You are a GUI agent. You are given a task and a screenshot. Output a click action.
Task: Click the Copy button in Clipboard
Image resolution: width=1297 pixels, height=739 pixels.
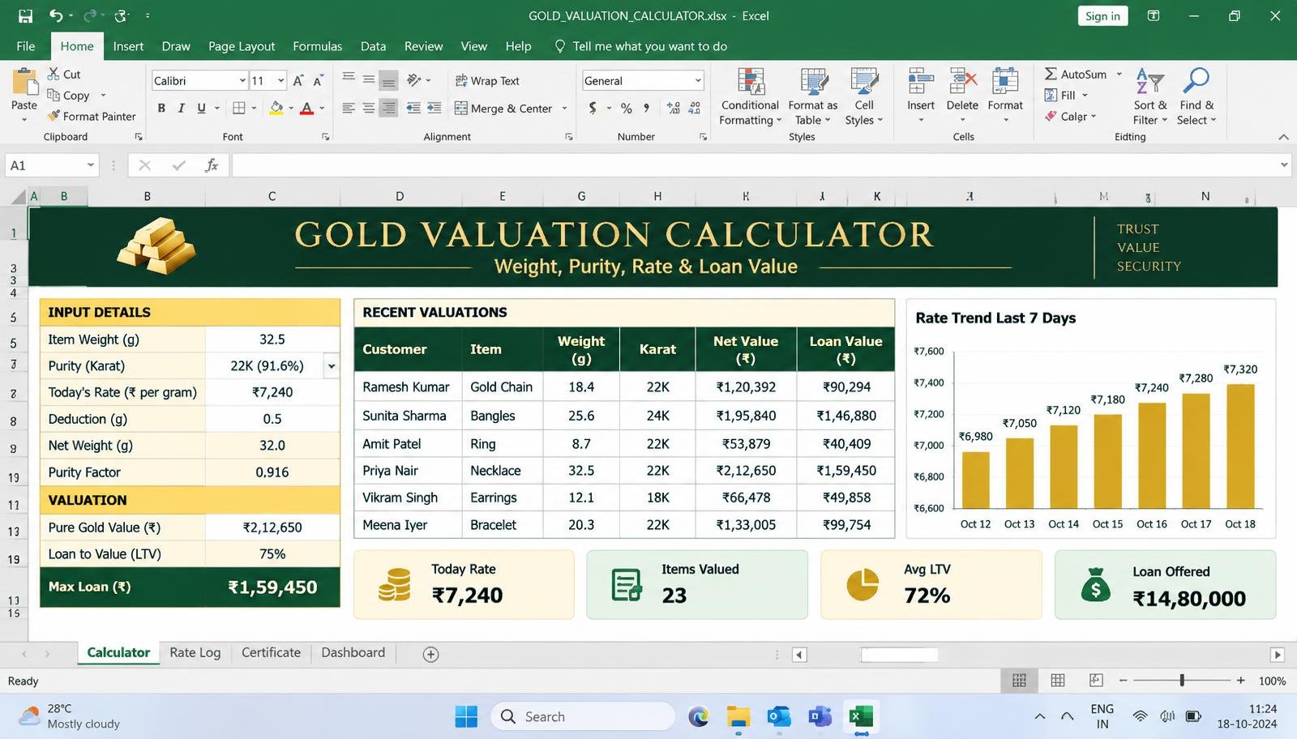69,95
